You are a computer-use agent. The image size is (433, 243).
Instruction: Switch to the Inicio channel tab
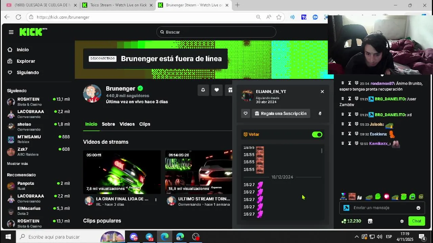coord(91,124)
